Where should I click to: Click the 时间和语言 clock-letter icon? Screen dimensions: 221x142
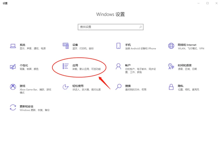pos(171,66)
